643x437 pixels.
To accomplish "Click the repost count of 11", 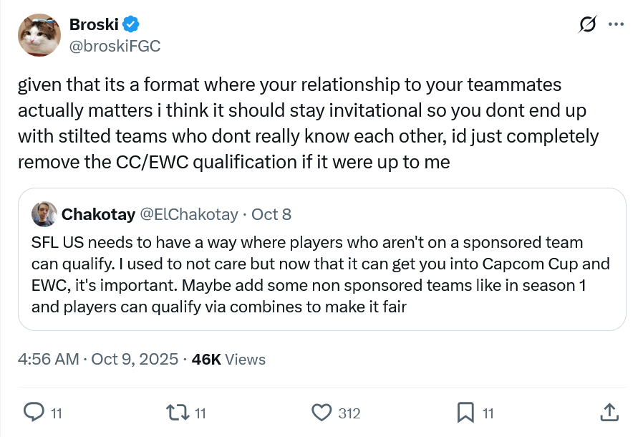I will click(x=200, y=413).
